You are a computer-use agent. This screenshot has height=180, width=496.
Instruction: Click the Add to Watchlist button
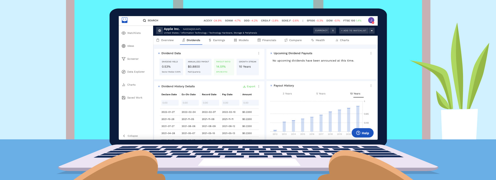pyautogui.click(x=354, y=31)
